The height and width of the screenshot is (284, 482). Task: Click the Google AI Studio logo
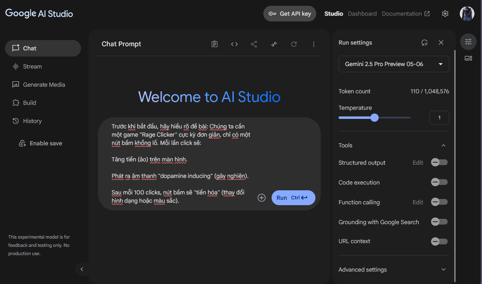39,14
